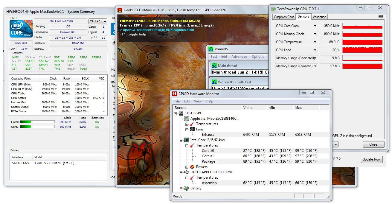Click the CPUID Hardware Monitor red H icon
This screenshot has width=392, height=204.
[175, 94]
